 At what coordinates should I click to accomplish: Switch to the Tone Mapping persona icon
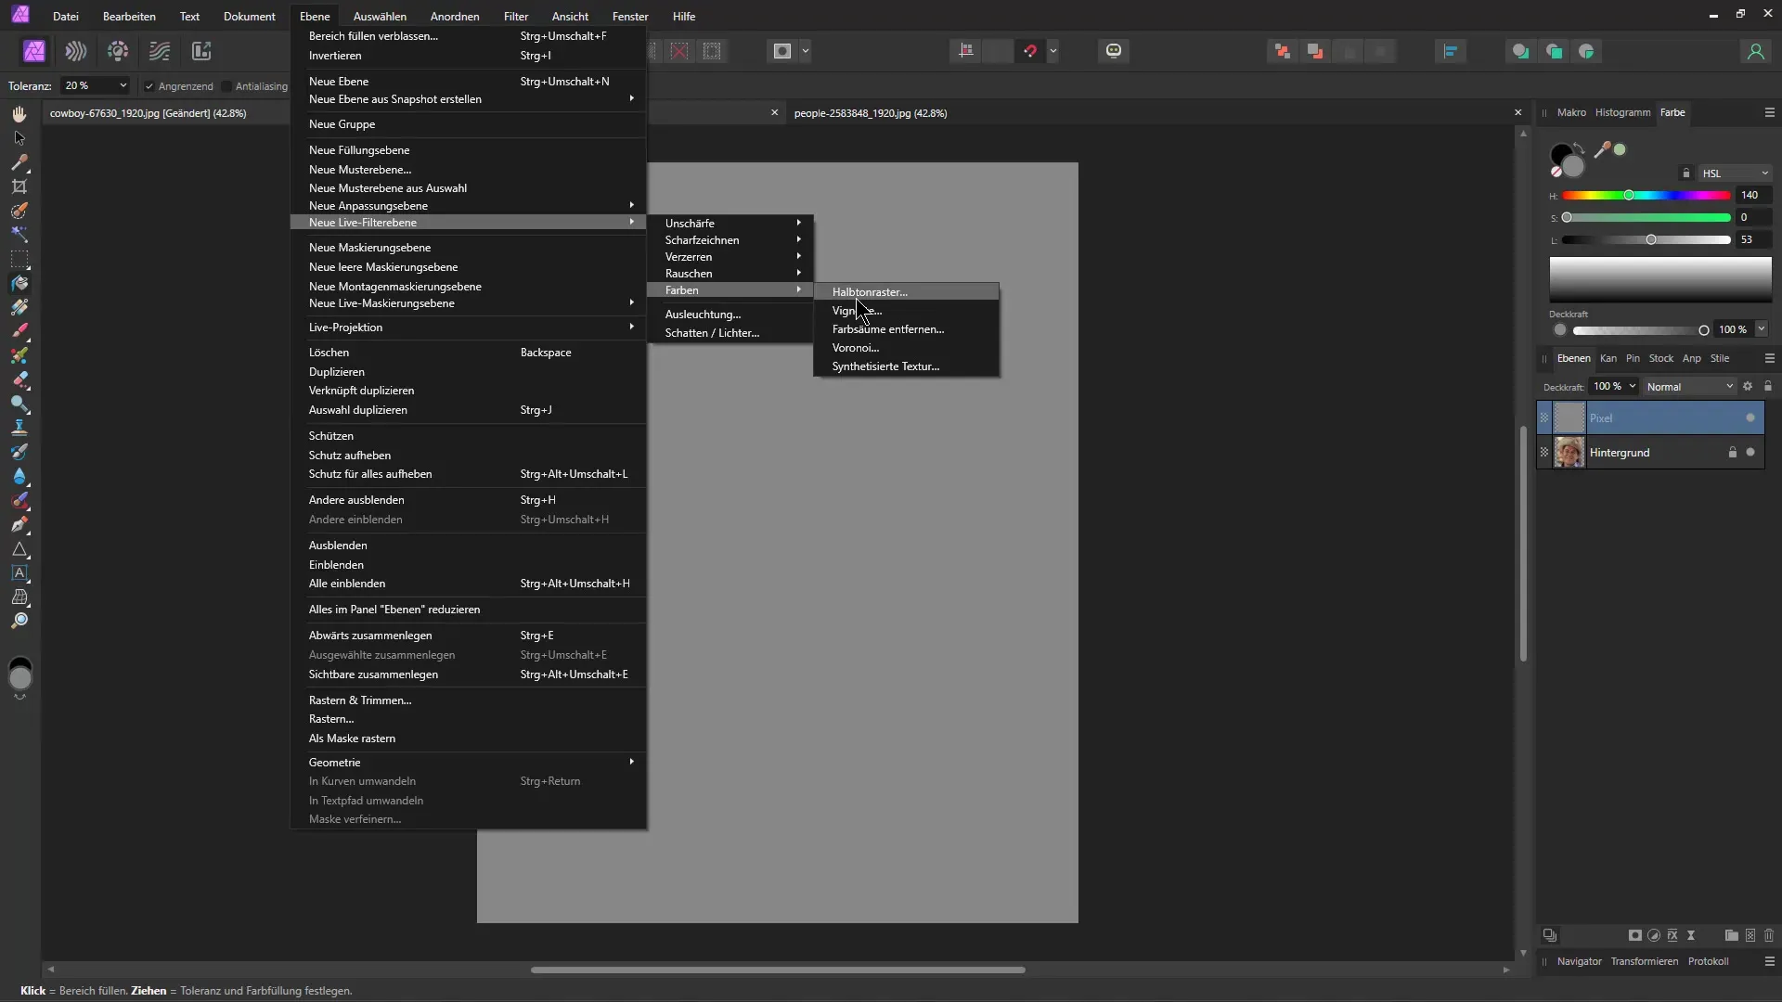(x=160, y=51)
